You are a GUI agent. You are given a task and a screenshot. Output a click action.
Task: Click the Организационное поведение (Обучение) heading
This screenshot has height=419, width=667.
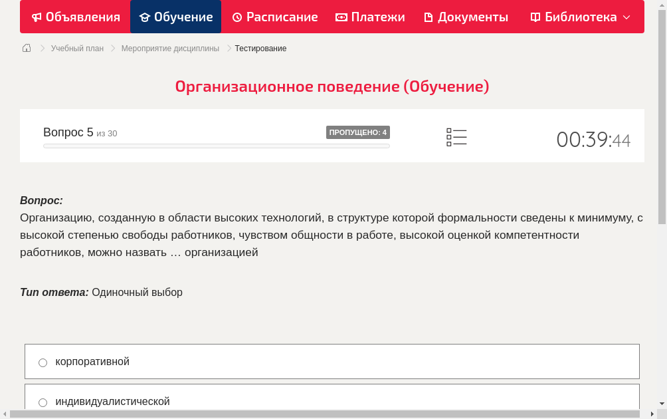coord(332,86)
